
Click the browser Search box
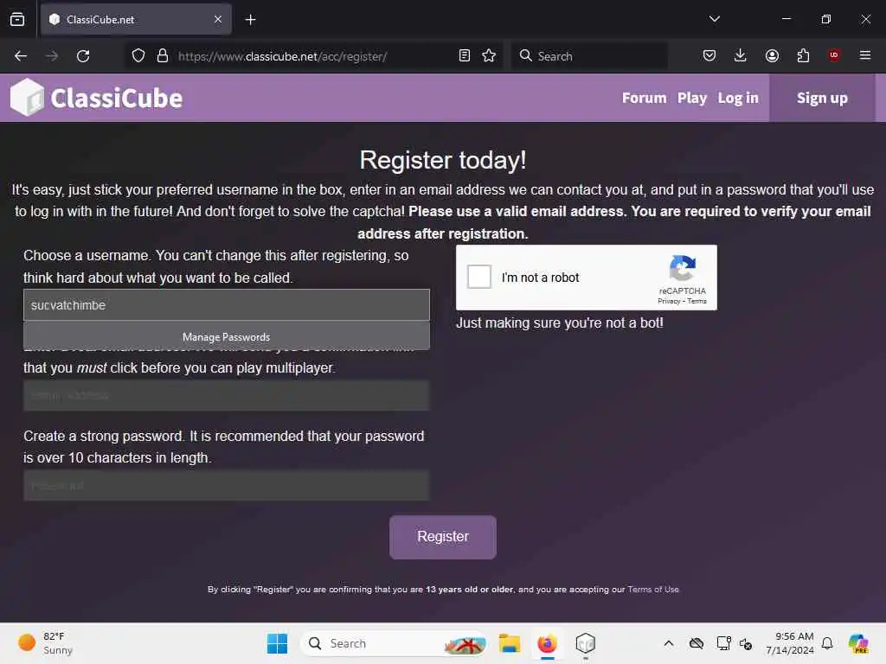tap(589, 56)
